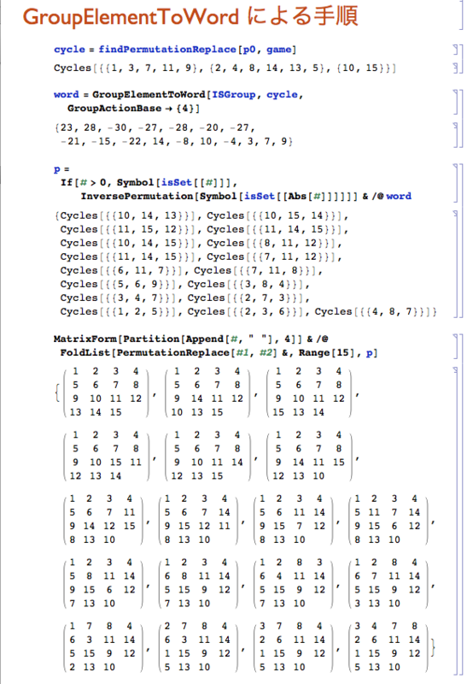
Task: Click matrix with top row "2 7 8 4"
Action: [198, 646]
